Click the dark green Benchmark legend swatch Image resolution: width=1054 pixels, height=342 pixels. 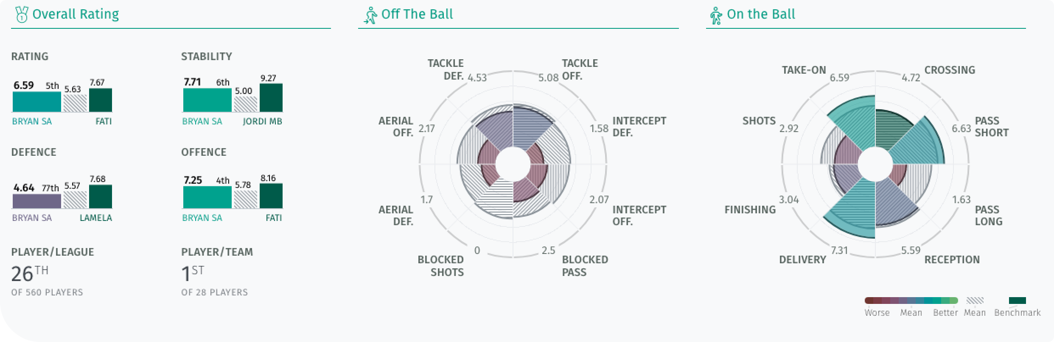[x=1017, y=301]
